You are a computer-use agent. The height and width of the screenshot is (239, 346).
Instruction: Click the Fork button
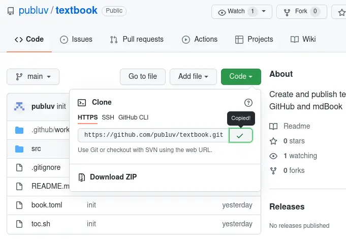tap(301, 12)
